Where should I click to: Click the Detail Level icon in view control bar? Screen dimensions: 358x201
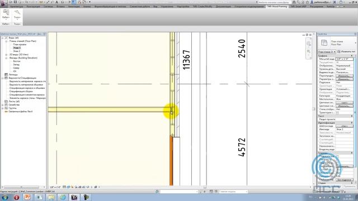pos(64,187)
